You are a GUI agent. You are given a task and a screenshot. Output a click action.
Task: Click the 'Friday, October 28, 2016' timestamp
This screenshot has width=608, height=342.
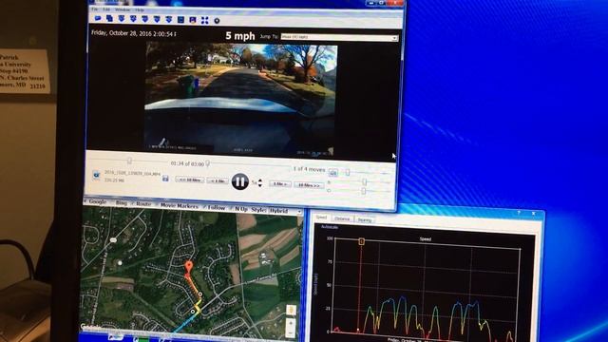(x=134, y=33)
